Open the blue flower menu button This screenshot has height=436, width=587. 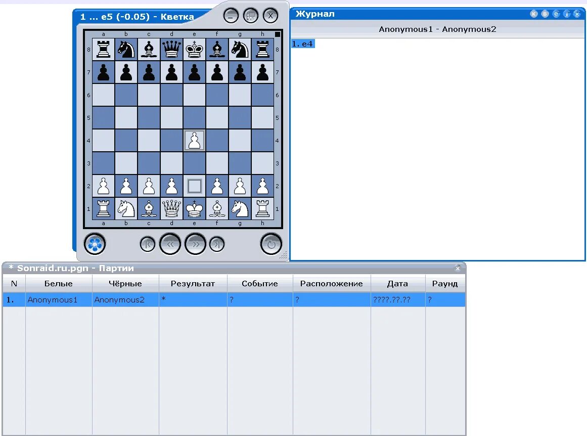tap(95, 244)
